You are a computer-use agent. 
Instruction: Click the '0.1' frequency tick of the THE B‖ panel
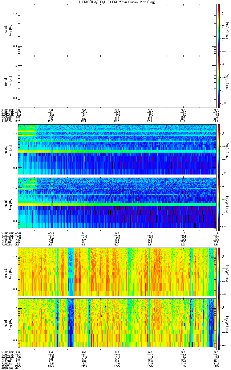[15, 340]
